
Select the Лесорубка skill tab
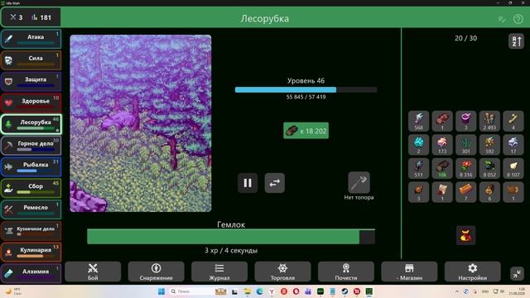tap(31, 123)
